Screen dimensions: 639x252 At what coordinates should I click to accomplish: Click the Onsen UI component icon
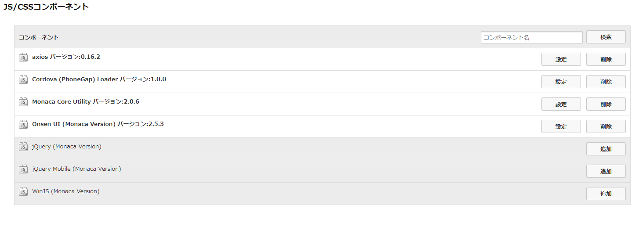tap(23, 124)
